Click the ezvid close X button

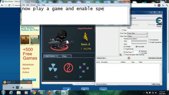tap(22, 88)
